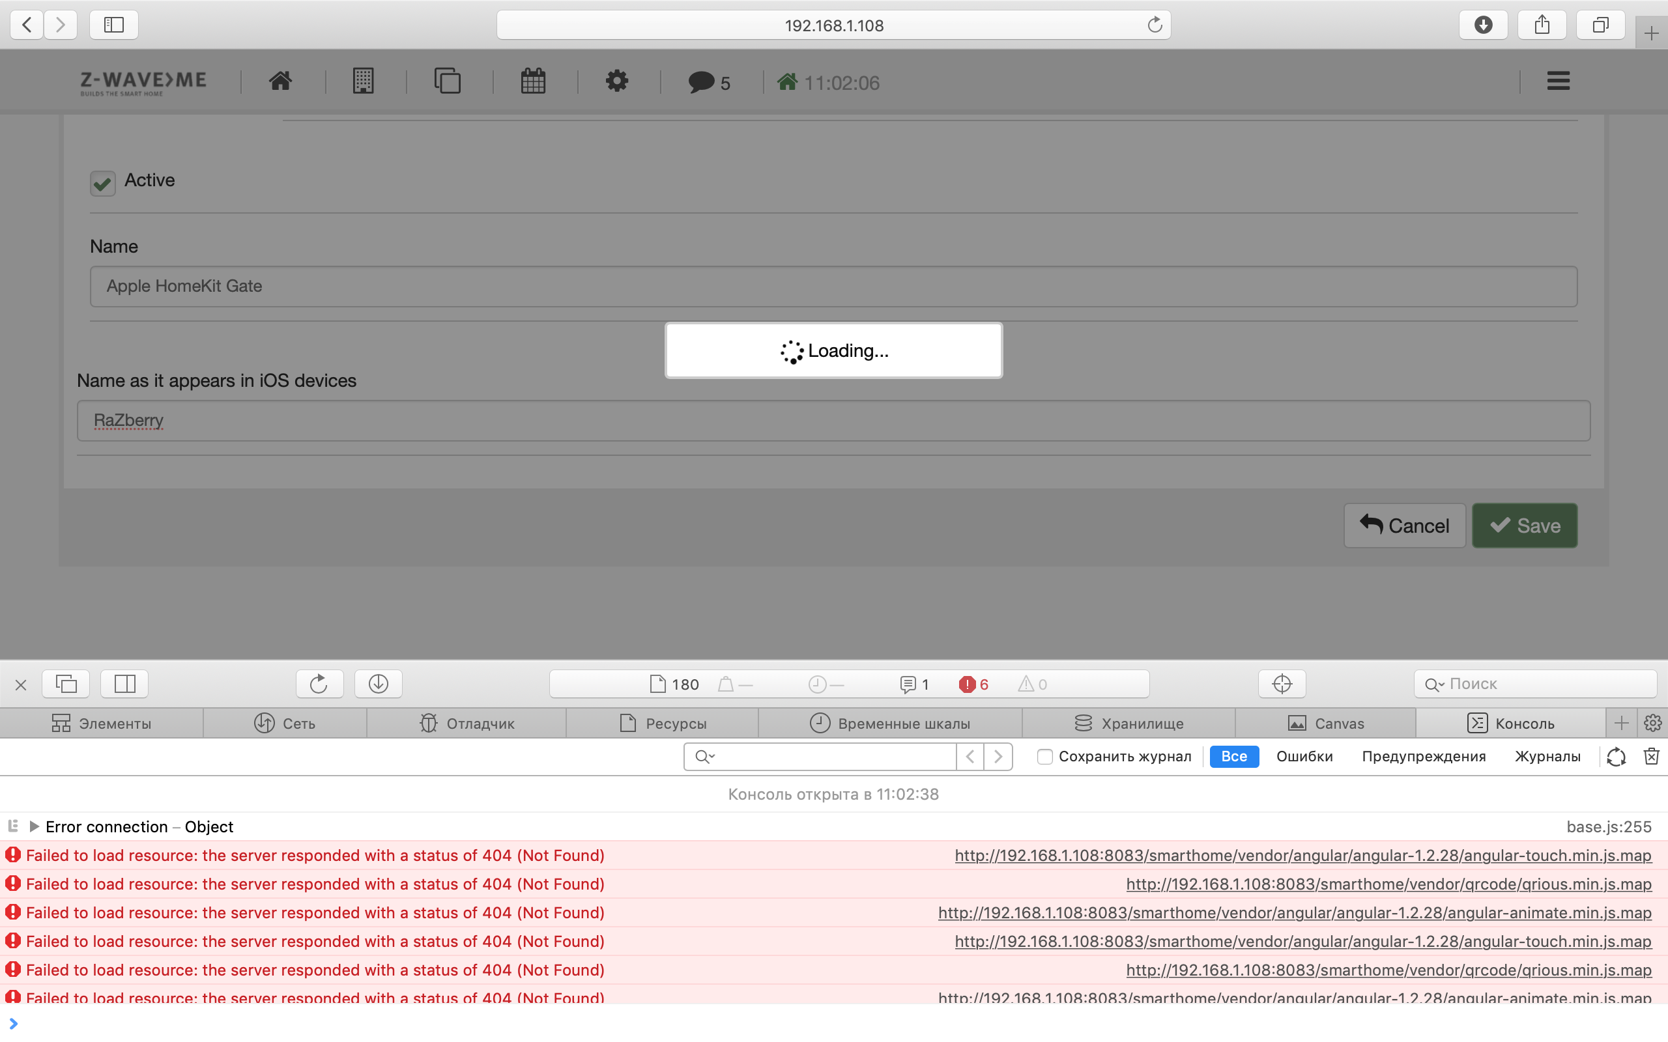Image resolution: width=1668 pixels, height=1042 pixels.
Task: Click the Save button
Action: point(1525,525)
